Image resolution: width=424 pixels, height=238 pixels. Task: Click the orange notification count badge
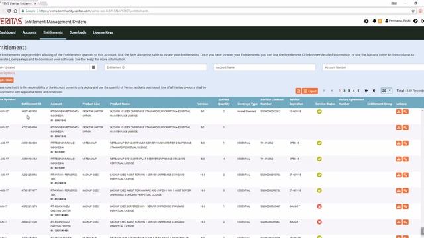(380, 21)
